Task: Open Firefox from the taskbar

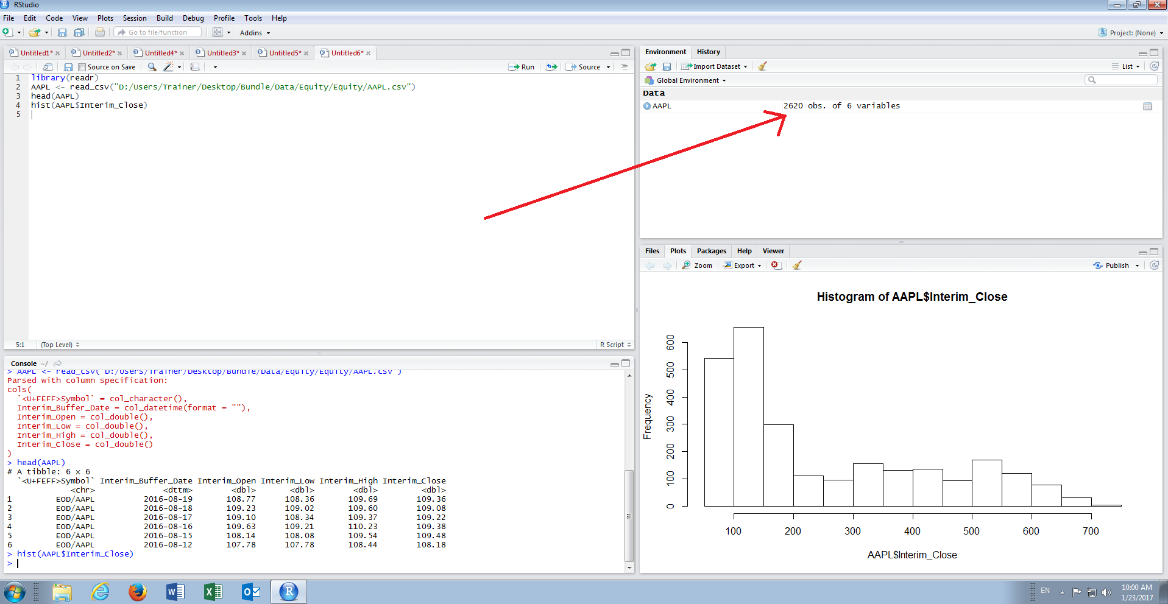Action: (138, 591)
